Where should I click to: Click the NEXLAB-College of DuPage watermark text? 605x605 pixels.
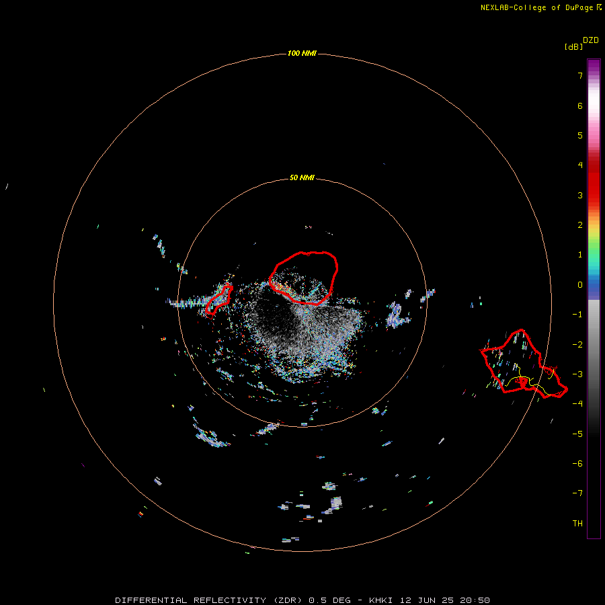[x=541, y=7]
